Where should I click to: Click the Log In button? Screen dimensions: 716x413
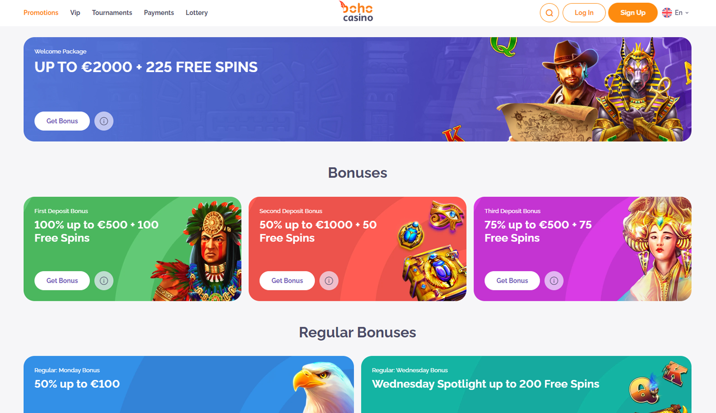(584, 13)
